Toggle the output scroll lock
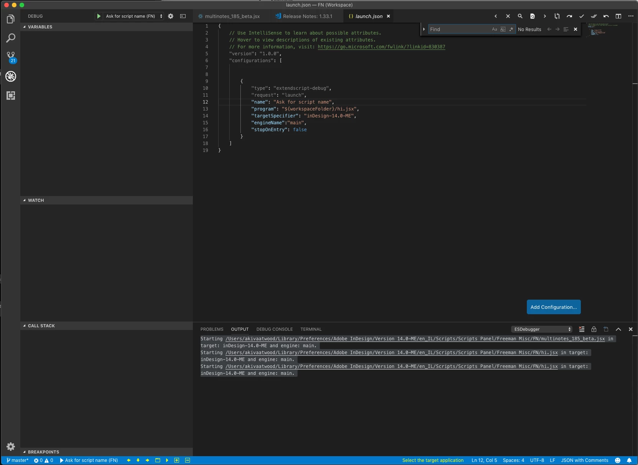 594,329
